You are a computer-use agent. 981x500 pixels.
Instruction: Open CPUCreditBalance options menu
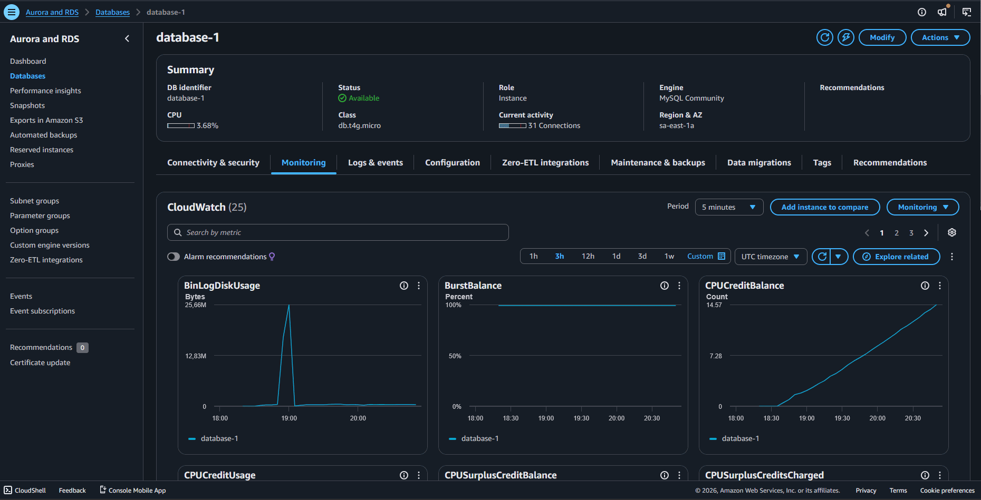click(940, 286)
